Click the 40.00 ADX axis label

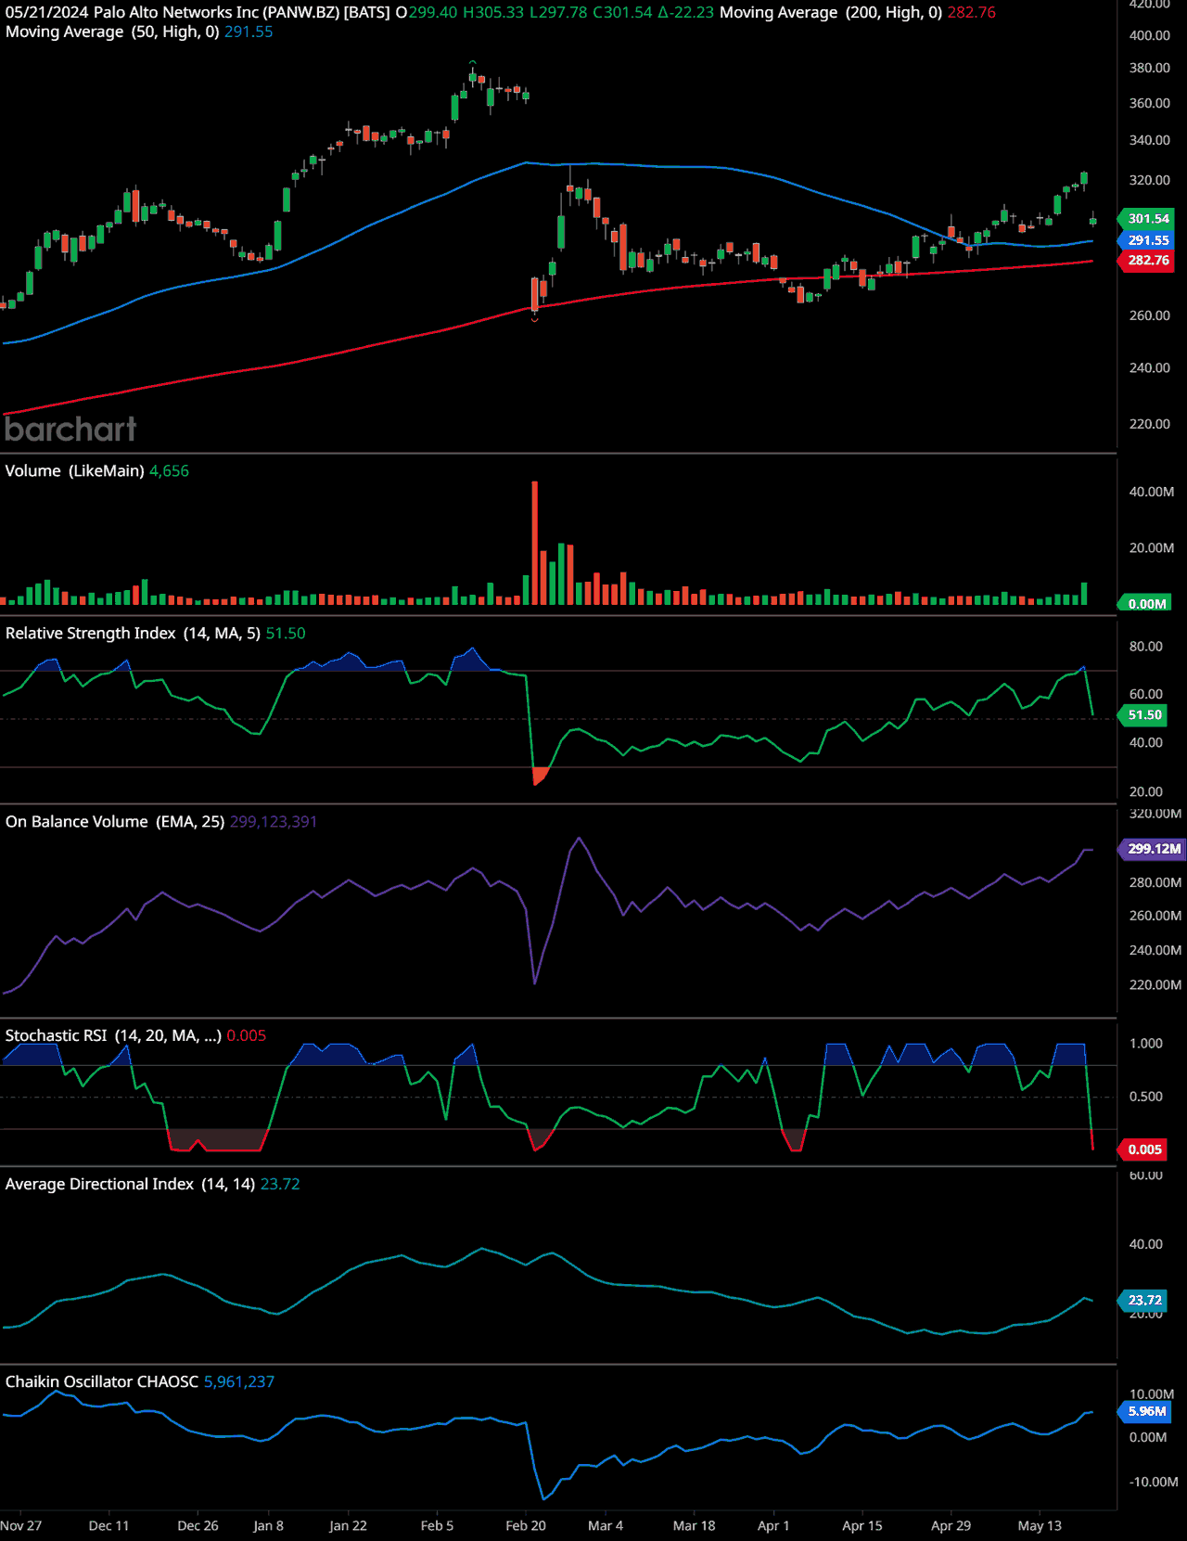[1146, 1244]
